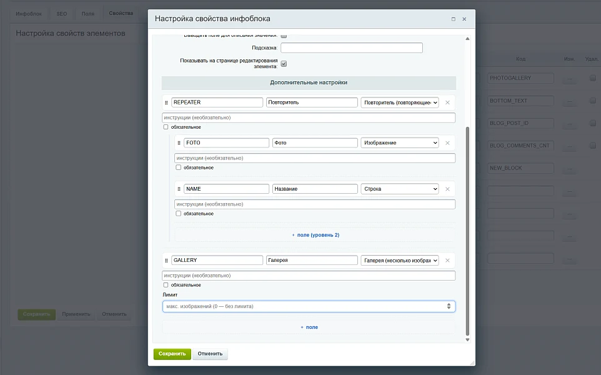The width and height of the screenshot is (601, 375).
Task: Add a new level 2 field
Action: tap(315, 235)
